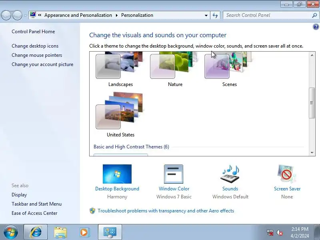Viewport: 320px width, 240px height.
Task: Click Basic and High Contrast Themes heading
Action: (x=131, y=147)
